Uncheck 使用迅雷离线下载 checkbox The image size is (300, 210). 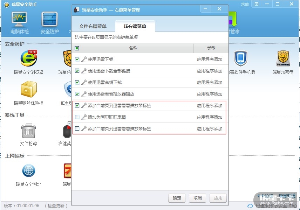77,82
